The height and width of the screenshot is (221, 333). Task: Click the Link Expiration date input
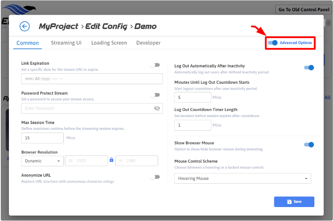pos(92,79)
